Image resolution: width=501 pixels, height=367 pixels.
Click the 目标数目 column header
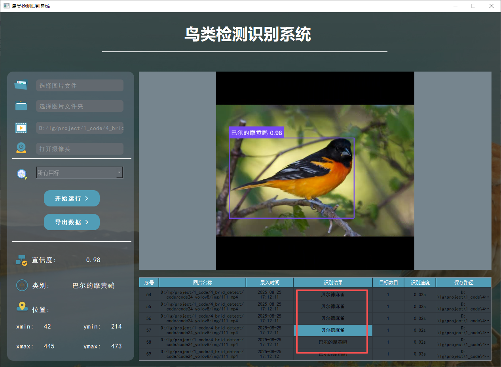pyautogui.click(x=389, y=282)
